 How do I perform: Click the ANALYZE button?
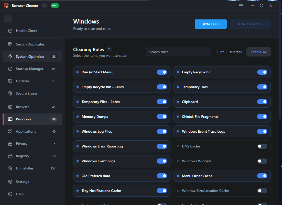[211, 24]
